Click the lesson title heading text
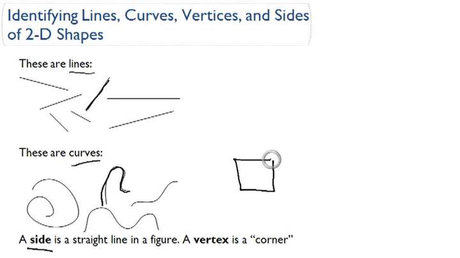The width and height of the screenshot is (460, 258). pyautogui.click(x=158, y=15)
